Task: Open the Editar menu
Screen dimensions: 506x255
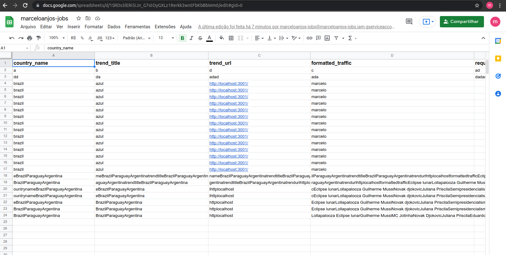Action: point(46,27)
